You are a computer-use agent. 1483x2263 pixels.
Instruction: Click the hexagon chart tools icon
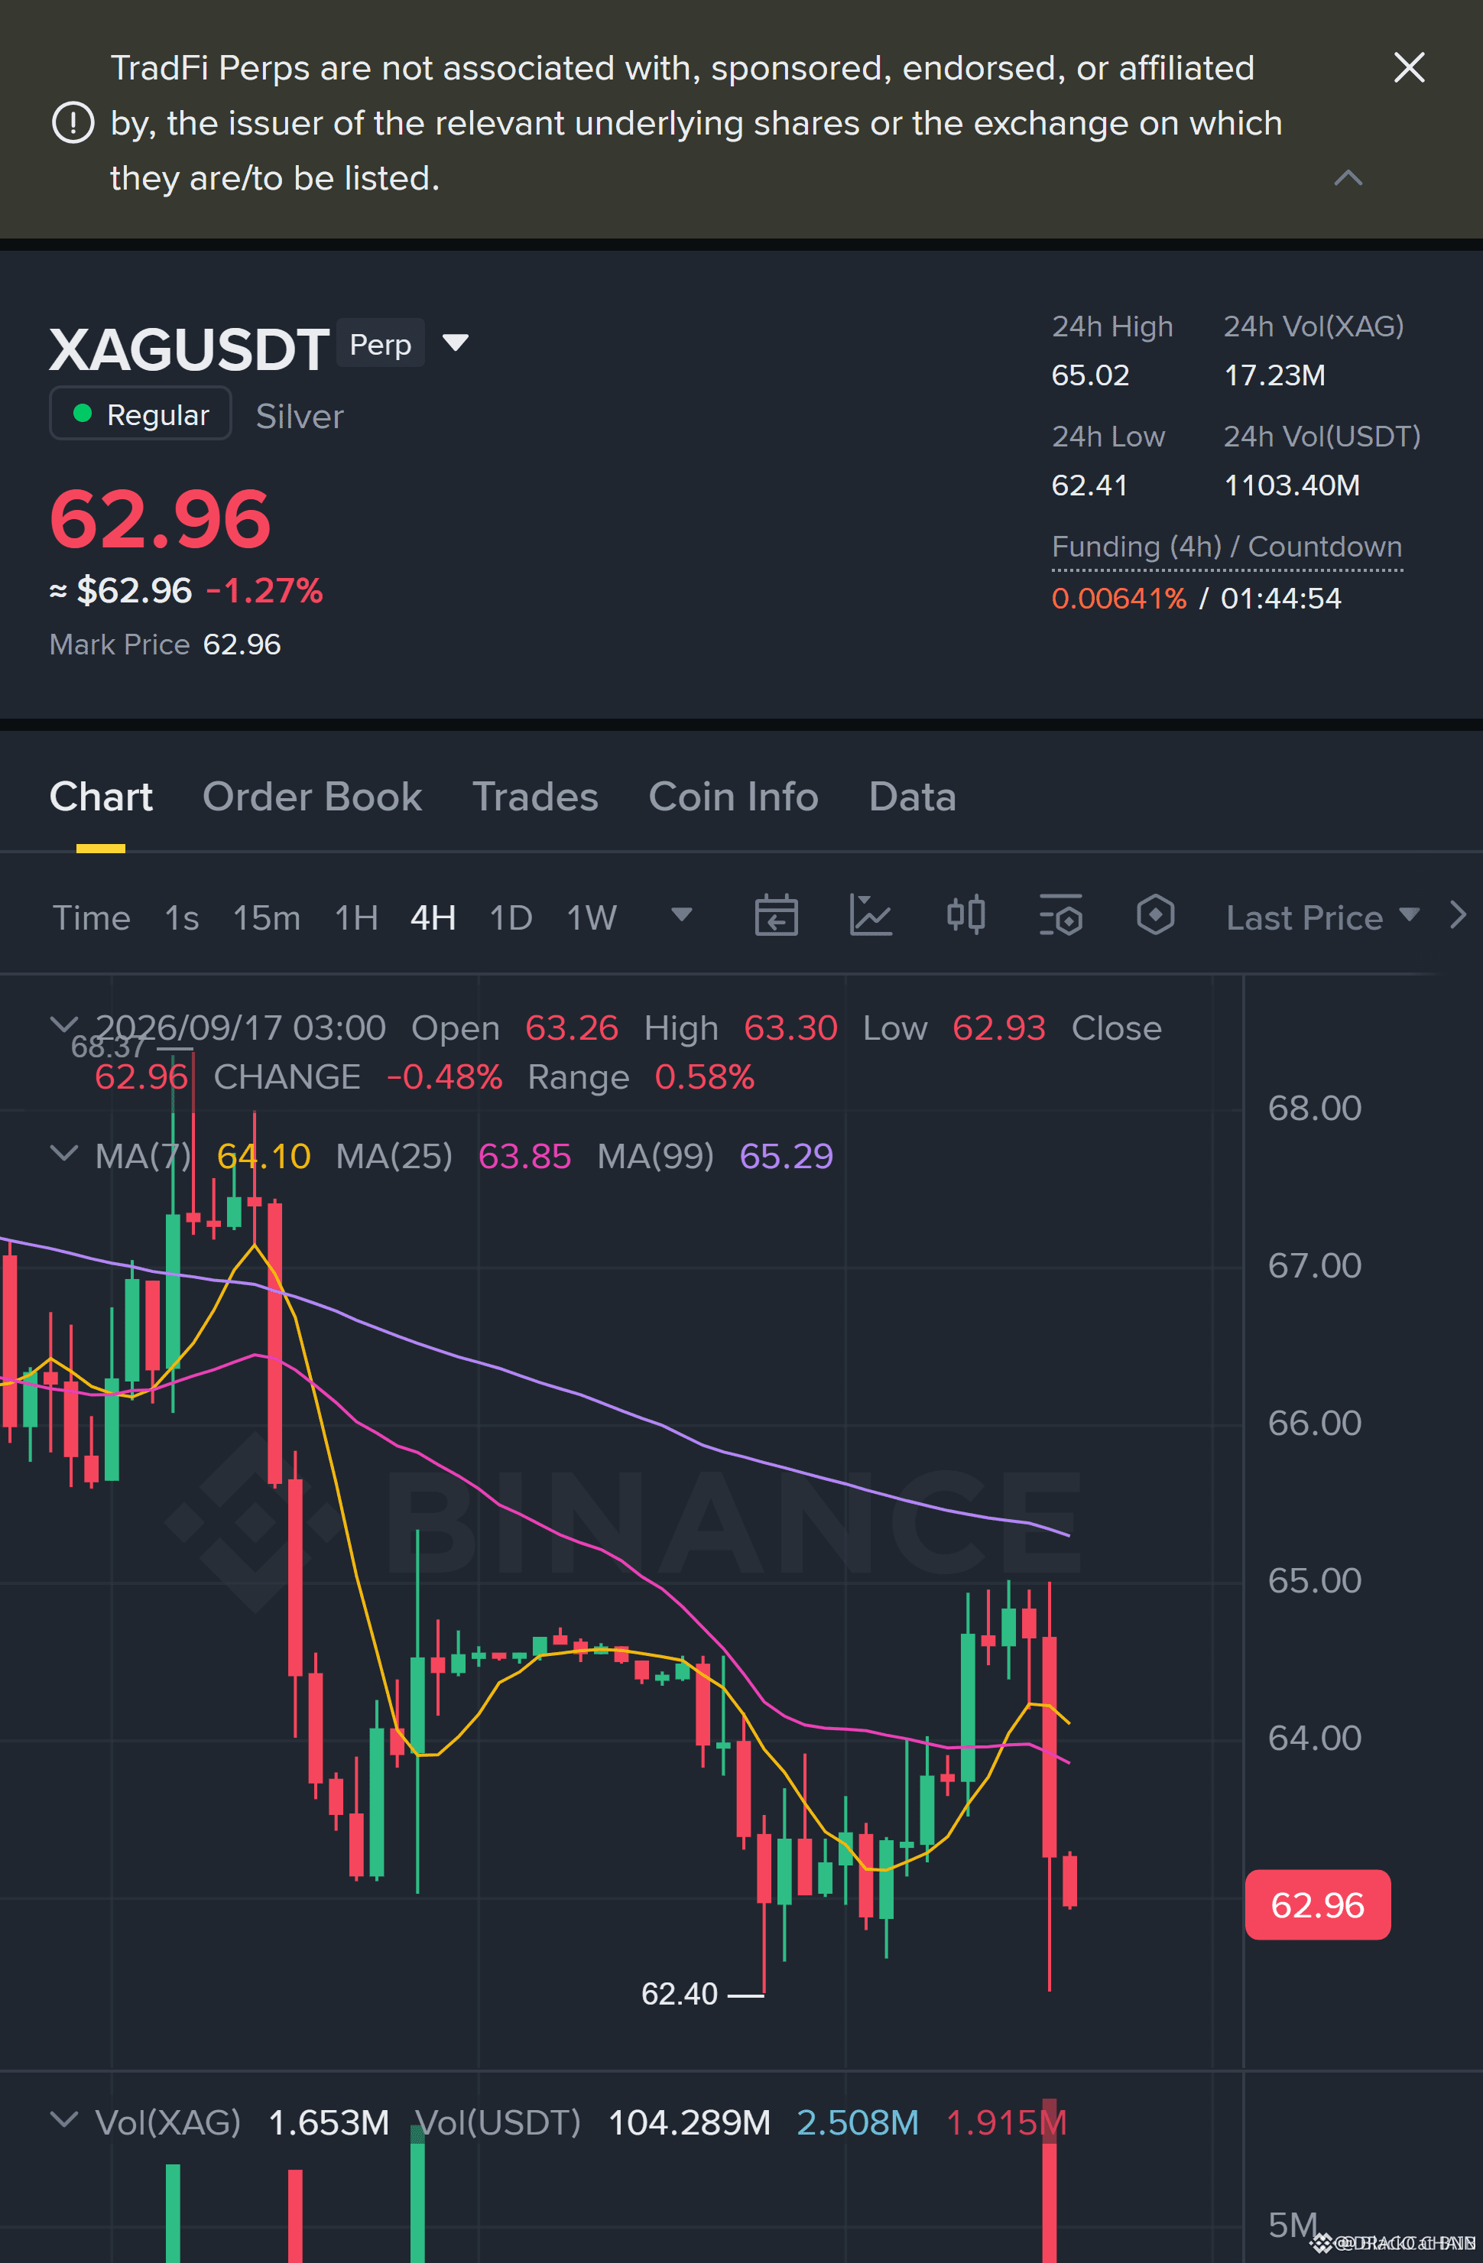tap(1155, 917)
